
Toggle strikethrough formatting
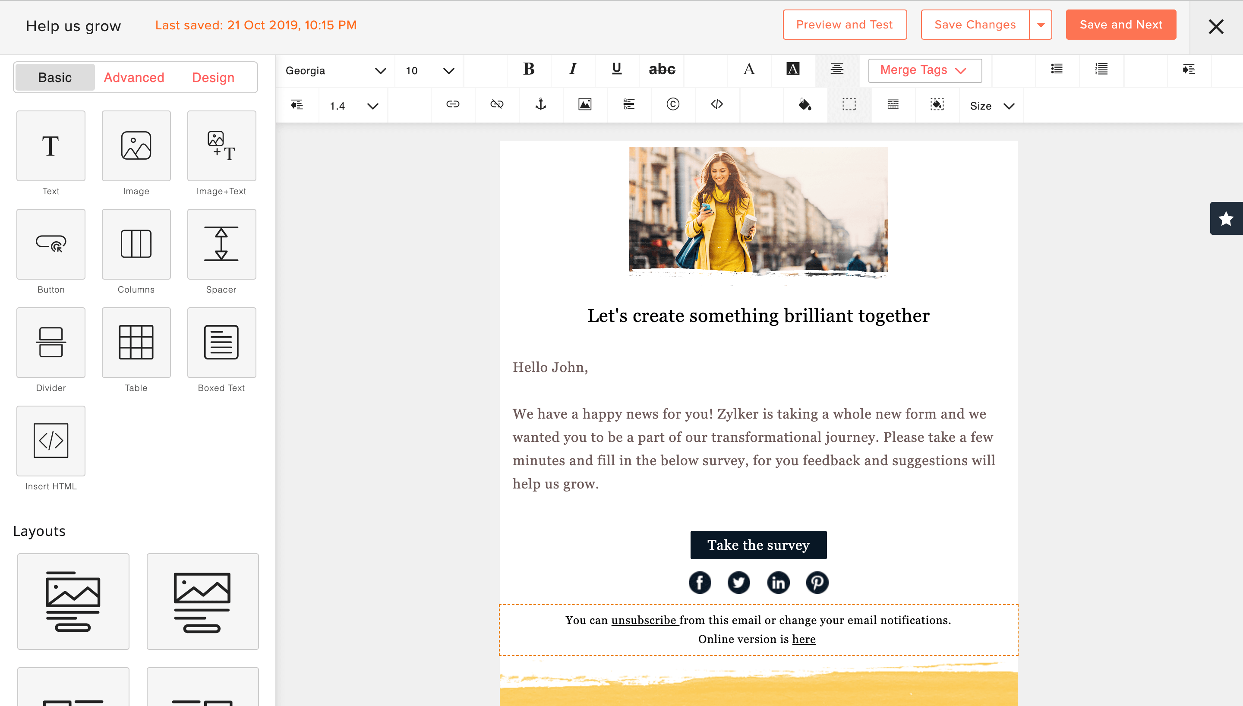662,69
